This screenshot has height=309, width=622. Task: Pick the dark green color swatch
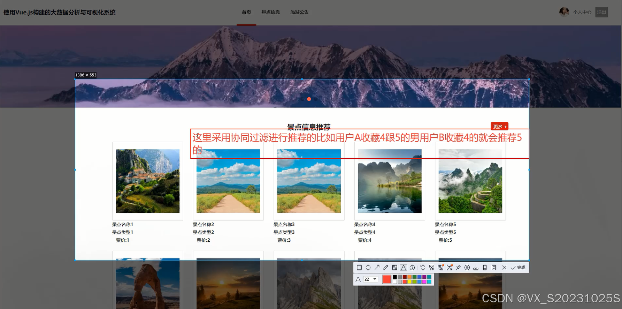[414, 277]
